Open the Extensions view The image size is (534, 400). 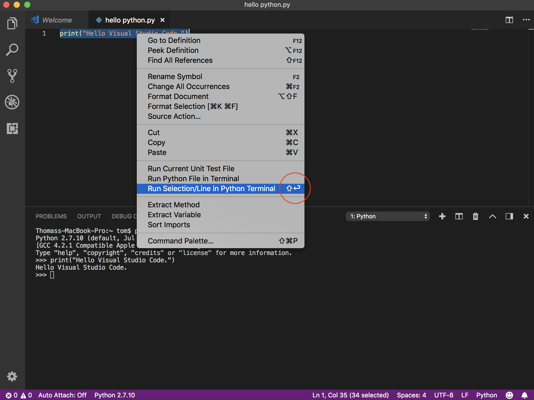click(x=12, y=129)
